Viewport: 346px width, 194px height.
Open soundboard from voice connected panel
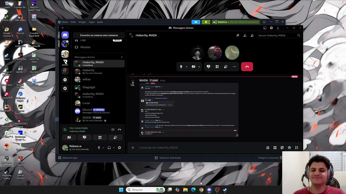pos(115,137)
